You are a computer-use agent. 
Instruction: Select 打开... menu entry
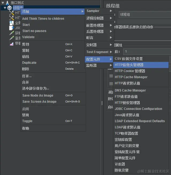[53, 76]
